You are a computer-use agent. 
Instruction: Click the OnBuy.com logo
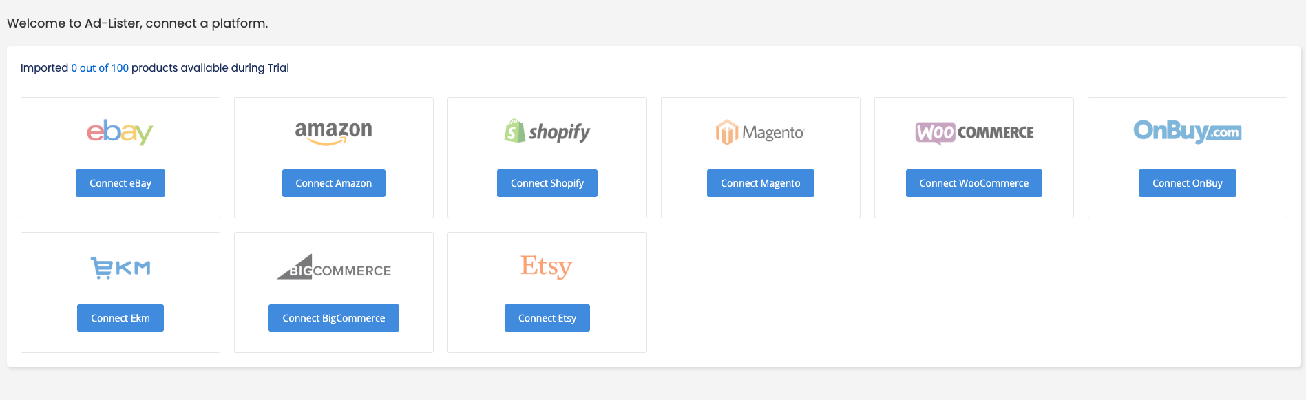[1187, 131]
